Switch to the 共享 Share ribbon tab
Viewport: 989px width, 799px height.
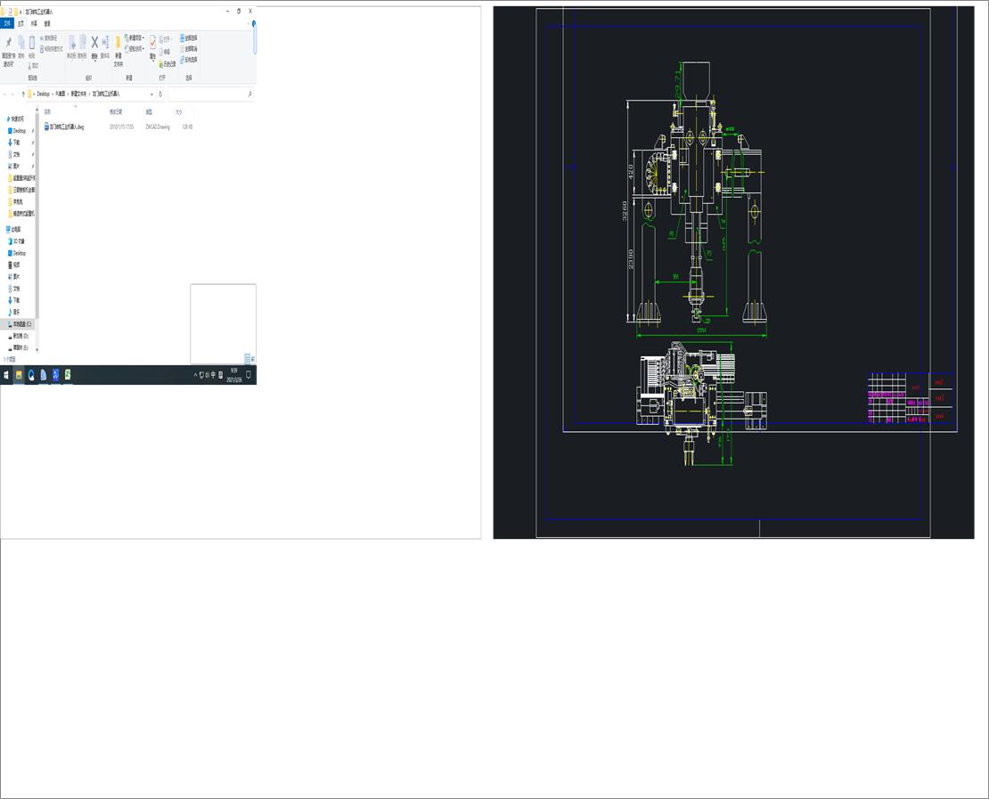point(34,23)
